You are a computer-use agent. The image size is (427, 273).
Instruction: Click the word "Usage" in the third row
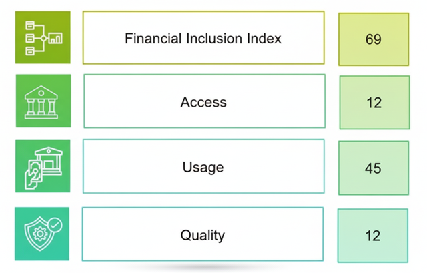coord(203,167)
